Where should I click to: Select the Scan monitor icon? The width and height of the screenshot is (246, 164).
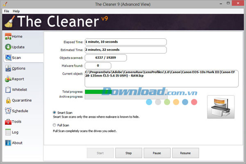(8, 58)
